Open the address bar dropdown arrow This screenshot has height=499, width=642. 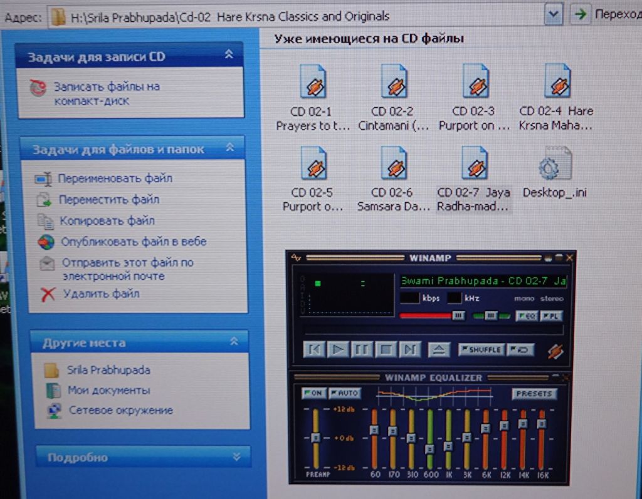554,14
